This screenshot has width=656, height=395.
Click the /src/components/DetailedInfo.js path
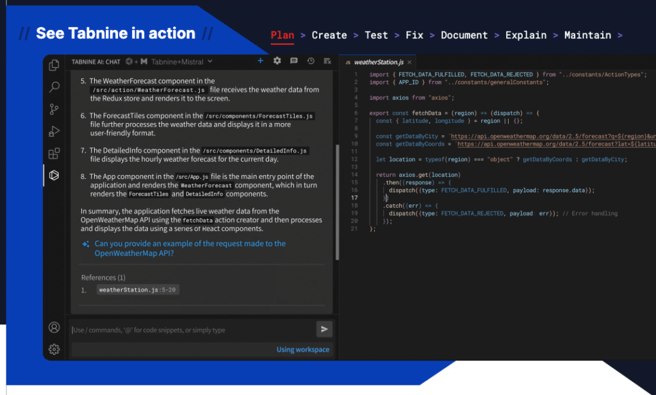coord(255,151)
